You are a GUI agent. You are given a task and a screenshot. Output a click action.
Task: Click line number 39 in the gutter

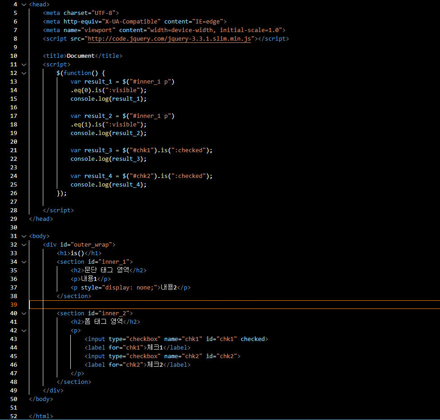click(14, 305)
